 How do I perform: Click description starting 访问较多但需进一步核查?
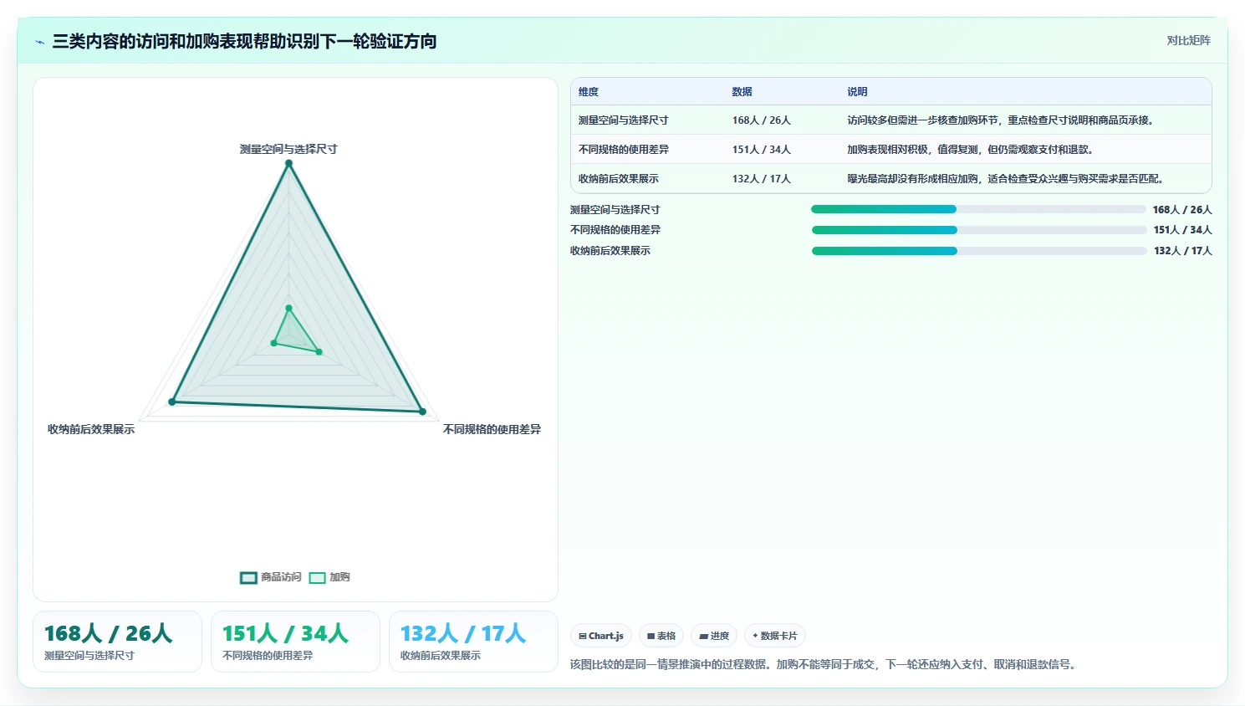point(1001,120)
